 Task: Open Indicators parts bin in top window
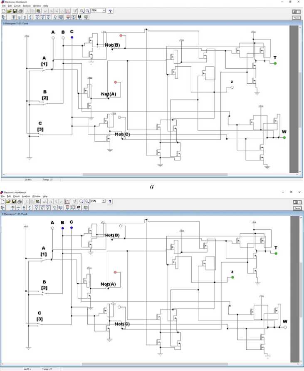[68, 17]
